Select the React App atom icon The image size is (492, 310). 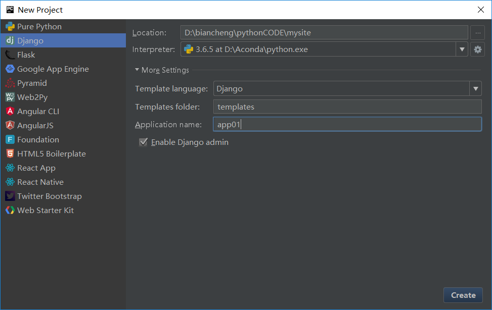pyautogui.click(x=10, y=168)
